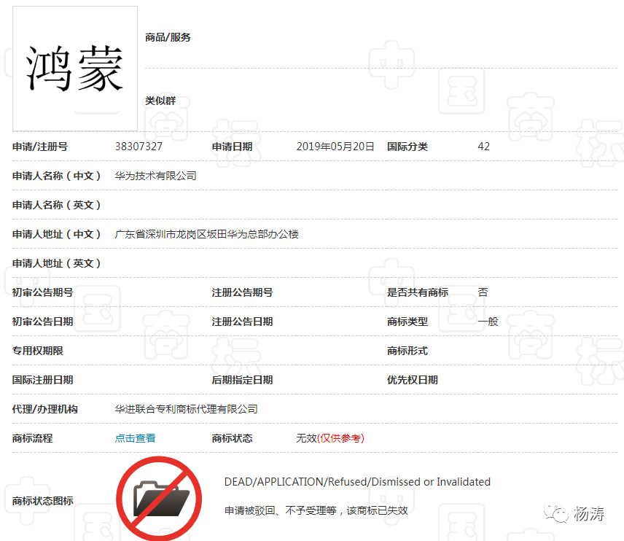Click the 商标流程 label
The image size is (624, 541).
click(x=32, y=438)
